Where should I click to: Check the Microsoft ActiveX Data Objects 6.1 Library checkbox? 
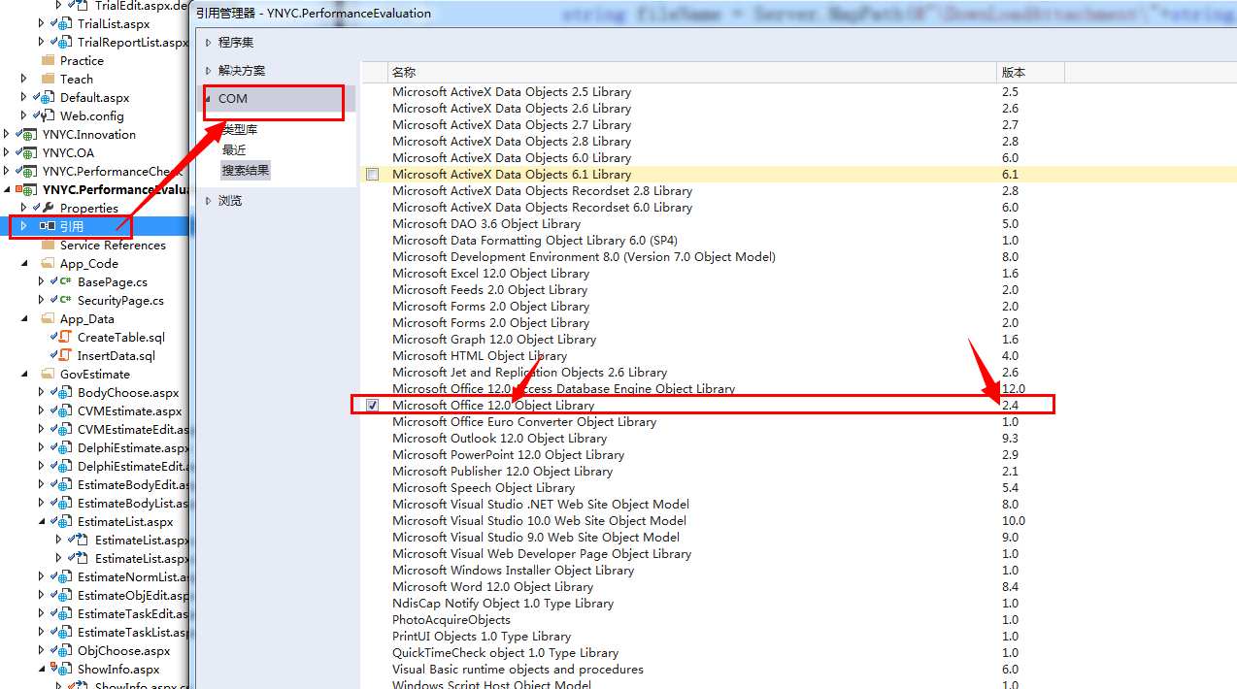(x=372, y=175)
